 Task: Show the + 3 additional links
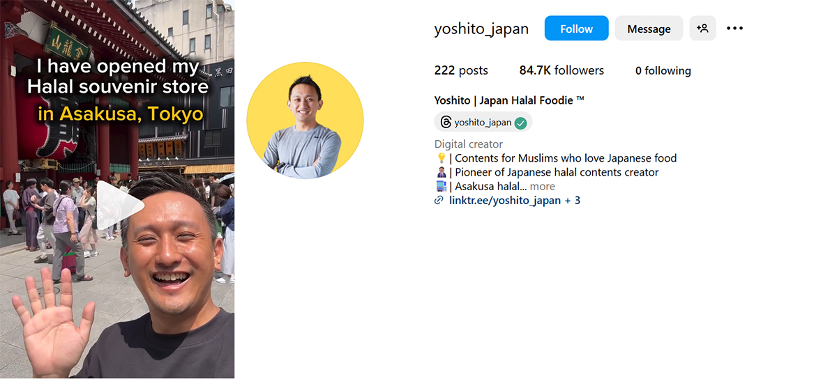pos(573,201)
